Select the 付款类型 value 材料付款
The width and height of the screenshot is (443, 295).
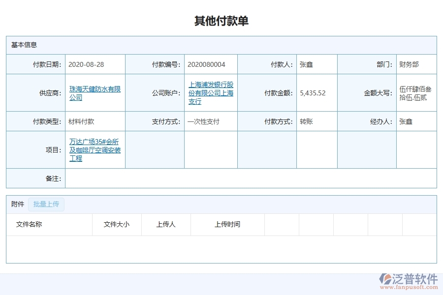82,121
